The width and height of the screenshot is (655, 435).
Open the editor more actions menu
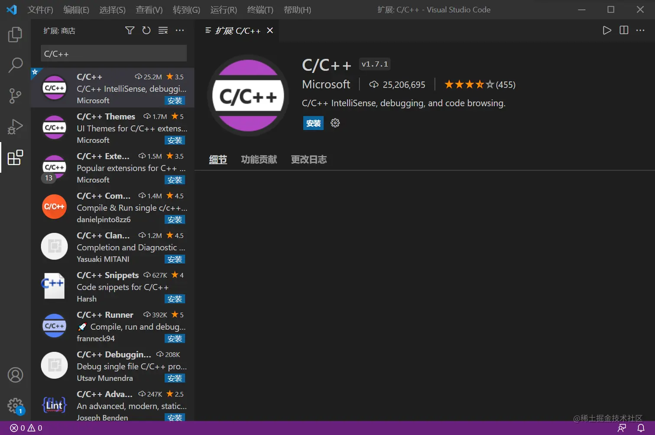click(640, 30)
